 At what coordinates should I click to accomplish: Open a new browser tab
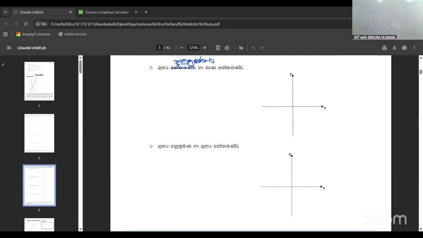click(x=146, y=12)
